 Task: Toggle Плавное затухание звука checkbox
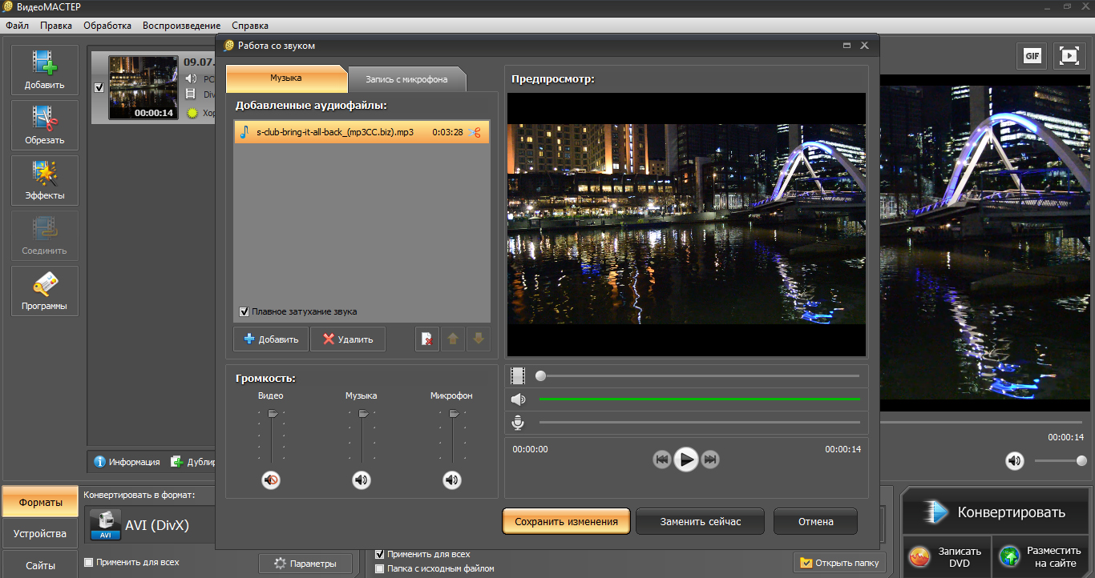(x=244, y=311)
